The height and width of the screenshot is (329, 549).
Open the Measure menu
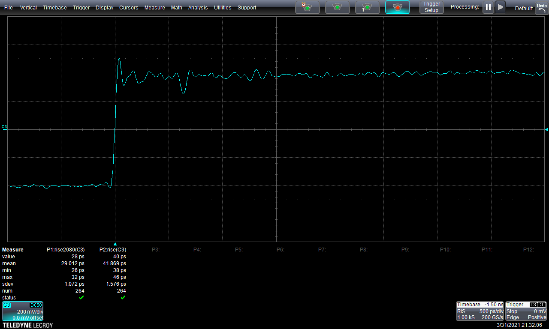tap(155, 8)
